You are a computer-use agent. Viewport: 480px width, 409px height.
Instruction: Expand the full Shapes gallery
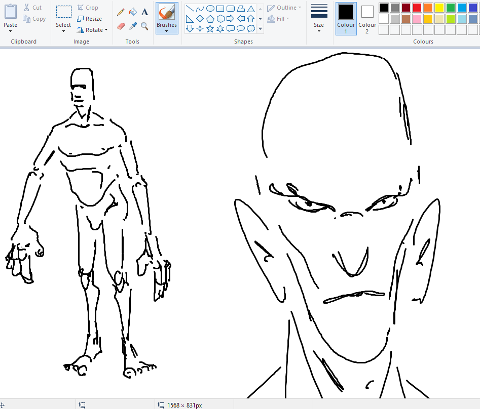point(260,29)
